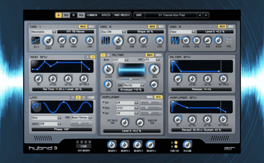Open the Common tab
This screenshot has width=264, height=163.
pos(92,15)
